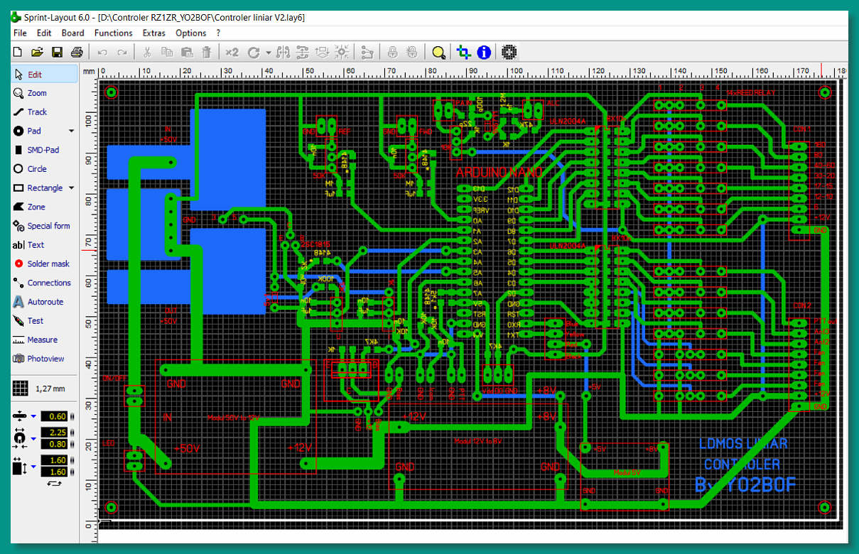Open SMD pad size presets dropdown

33,466
